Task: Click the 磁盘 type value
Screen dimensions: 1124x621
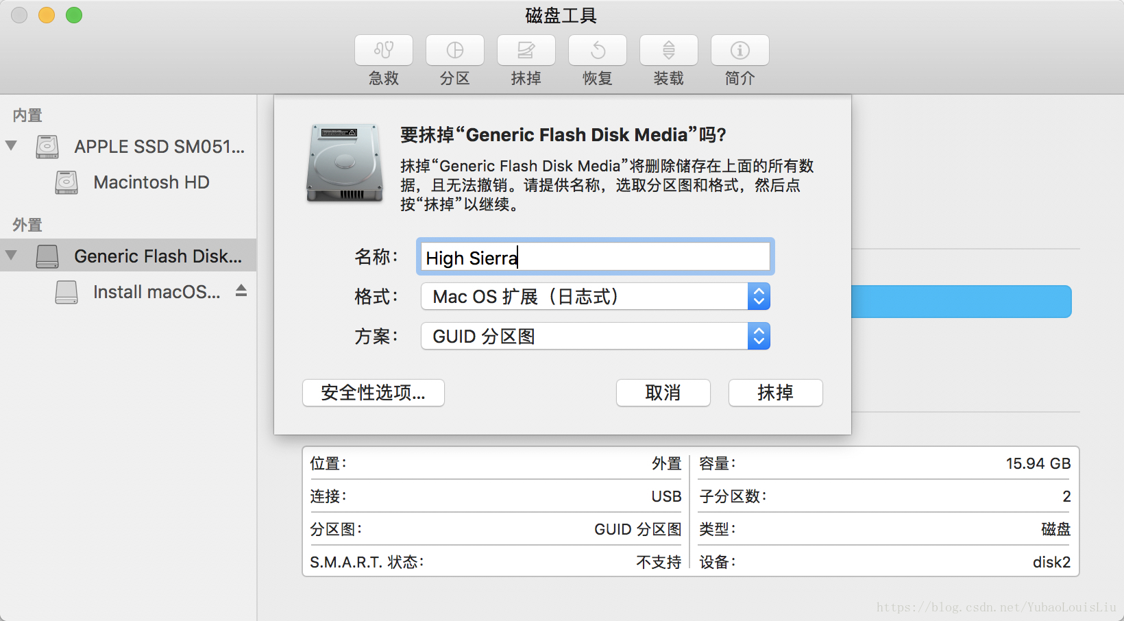Action: (1055, 529)
